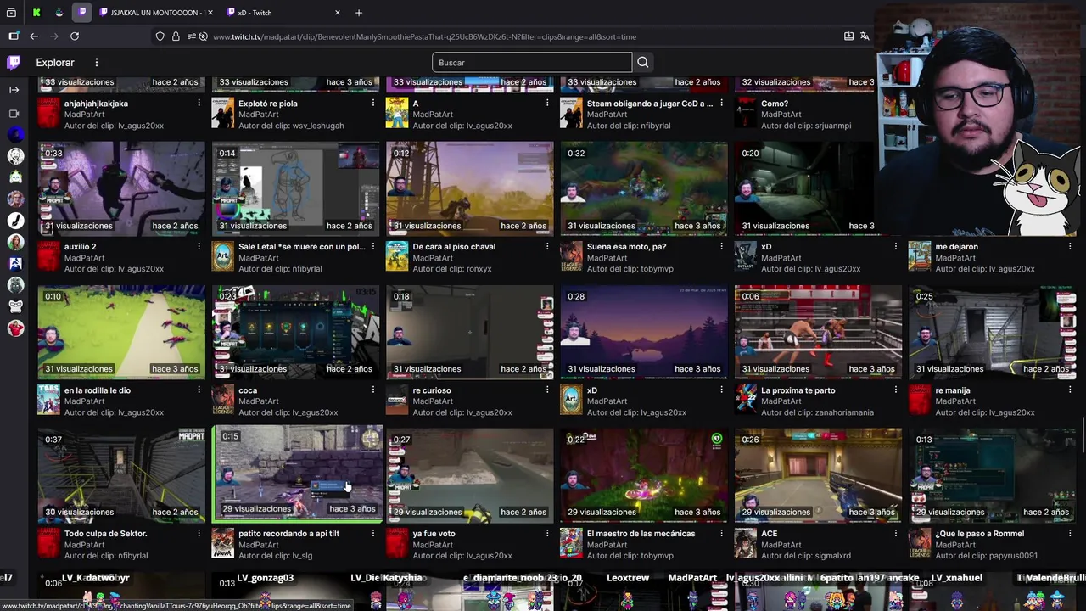Go back with the browser back arrow
The height and width of the screenshot is (611, 1086).
[34, 36]
